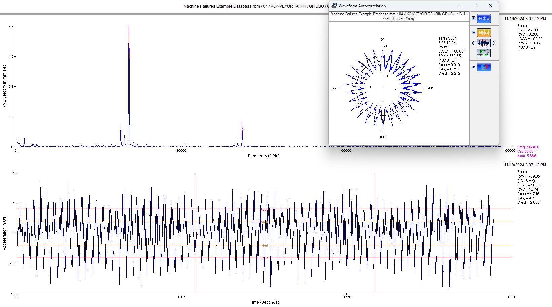Minimize the Waveform Autocorrelation window

pos(460,6)
